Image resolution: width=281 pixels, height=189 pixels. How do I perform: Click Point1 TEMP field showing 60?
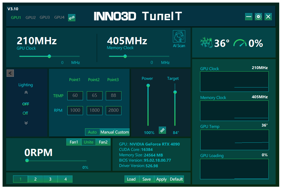[x=75, y=96]
